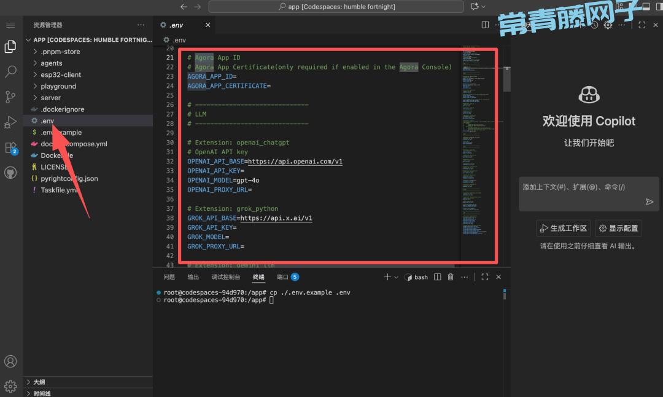Open Explorer more actions ellipsis
The image size is (663, 397).
point(141,25)
